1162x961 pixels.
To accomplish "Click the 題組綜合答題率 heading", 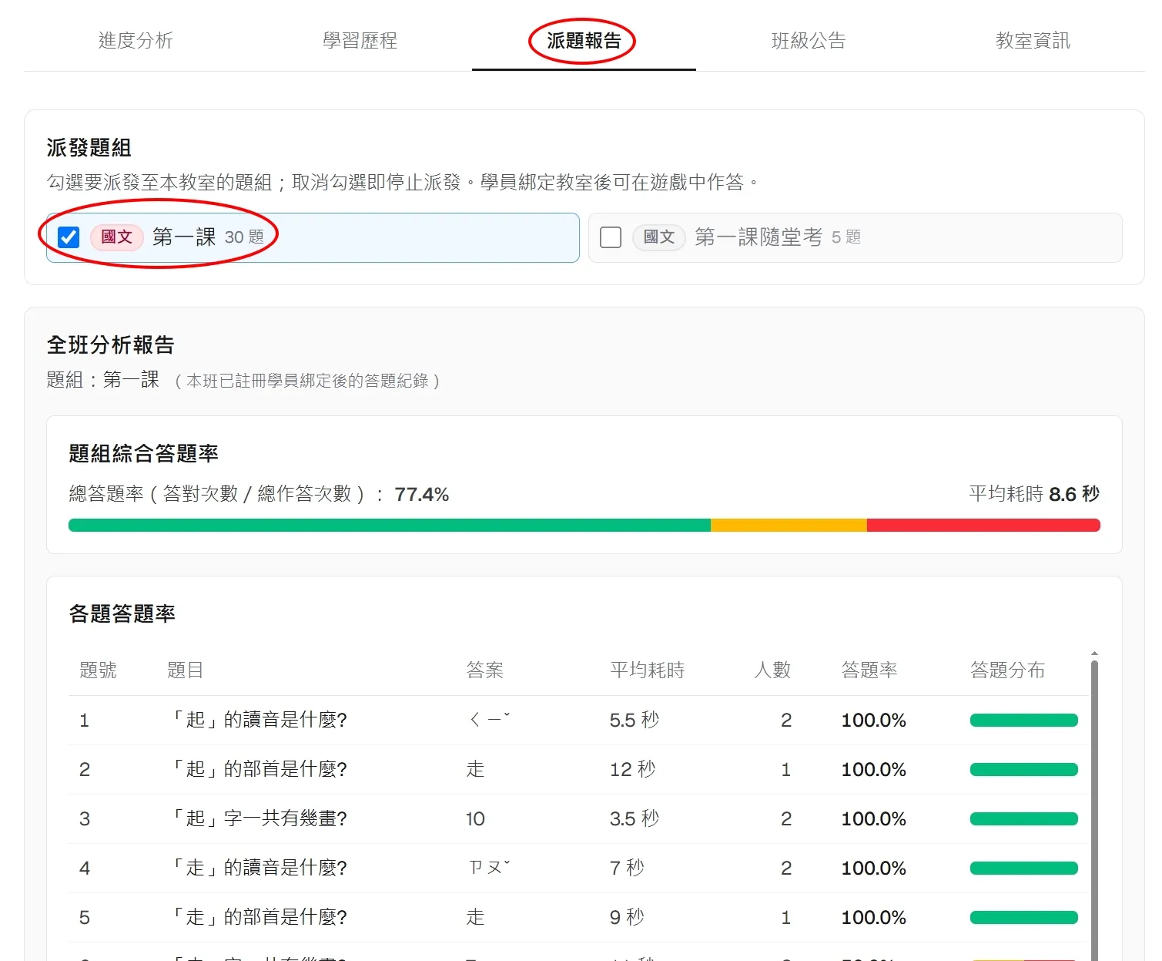I will click(x=144, y=453).
